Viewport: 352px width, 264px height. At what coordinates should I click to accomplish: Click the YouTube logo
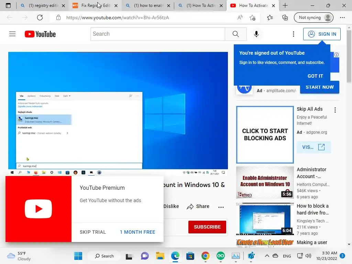[x=40, y=34]
